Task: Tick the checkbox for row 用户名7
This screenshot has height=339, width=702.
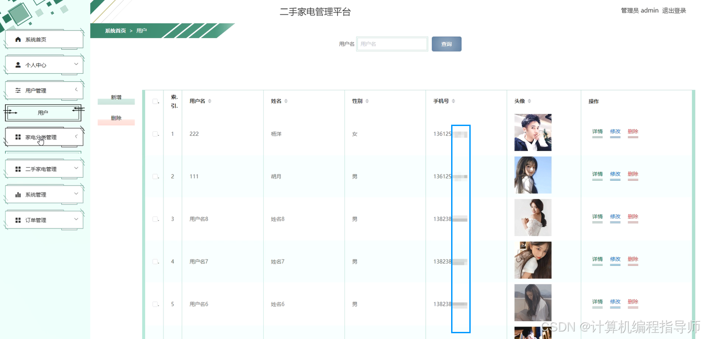Action: (x=155, y=261)
